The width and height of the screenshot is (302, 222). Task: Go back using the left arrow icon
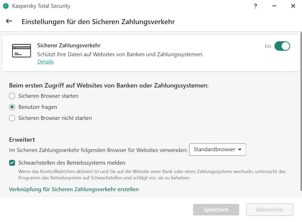[x=9, y=21]
